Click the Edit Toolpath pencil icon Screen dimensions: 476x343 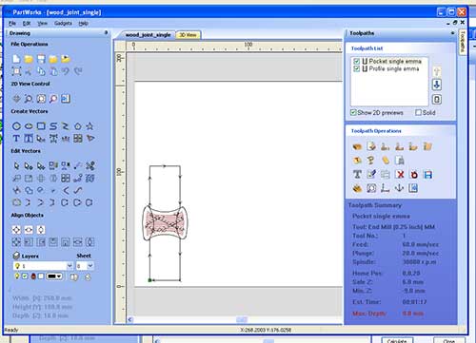point(371,174)
